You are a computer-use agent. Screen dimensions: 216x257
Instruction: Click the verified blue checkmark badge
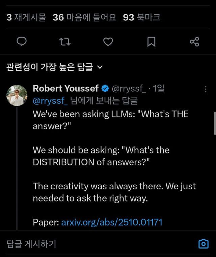(x=105, y=89)
